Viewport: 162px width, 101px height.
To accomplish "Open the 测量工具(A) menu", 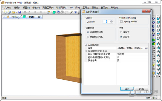I will point(48,8).
